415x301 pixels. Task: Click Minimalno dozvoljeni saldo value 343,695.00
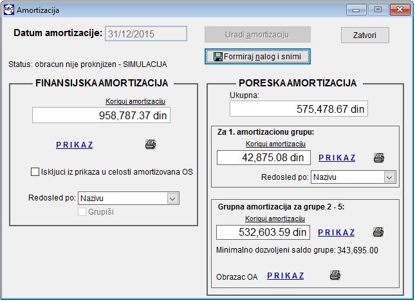click(x=358, y=250)
